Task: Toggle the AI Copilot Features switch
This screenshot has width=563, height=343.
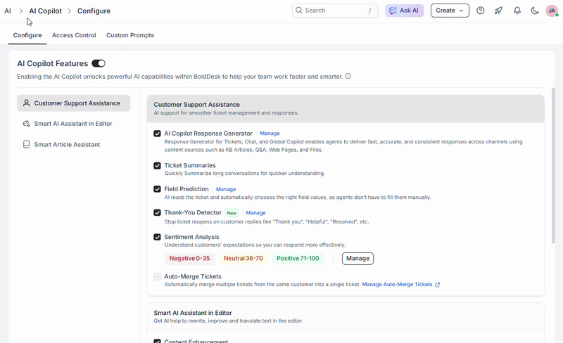Action: (x=99, y=63)
